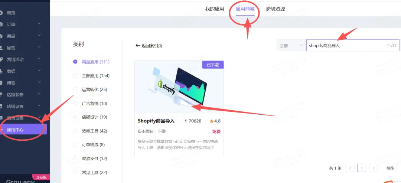This screenshot has height=183, width=401.
Task: Select the 精品应用 (111) category radio
Action: click(x=75, y=62)
